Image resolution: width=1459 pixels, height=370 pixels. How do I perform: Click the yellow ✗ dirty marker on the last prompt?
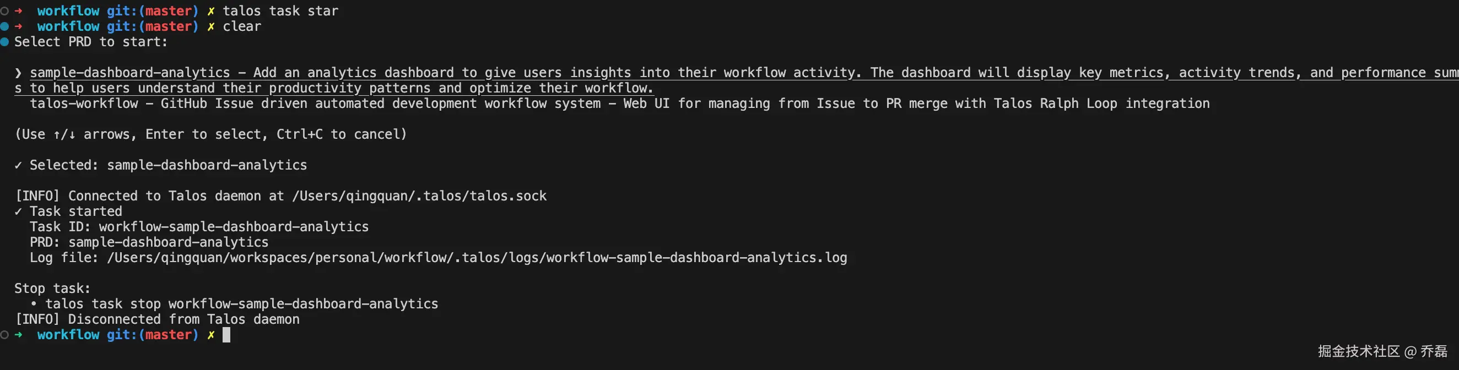coord(210,334)
